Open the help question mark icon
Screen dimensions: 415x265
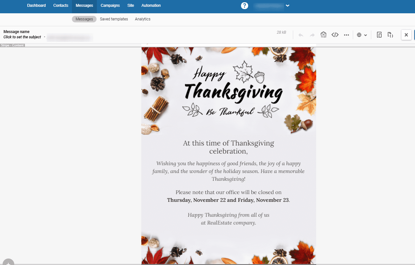tap(244, 6)
